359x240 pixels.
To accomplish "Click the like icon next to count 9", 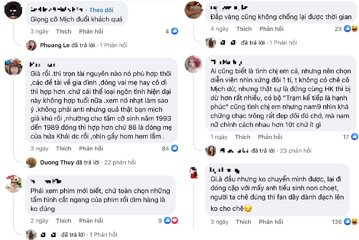I will coord(168,220).
